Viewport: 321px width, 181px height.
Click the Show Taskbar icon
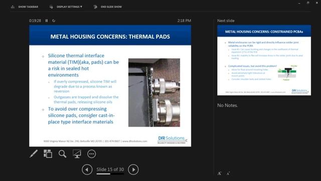click(x=13, y=7)
